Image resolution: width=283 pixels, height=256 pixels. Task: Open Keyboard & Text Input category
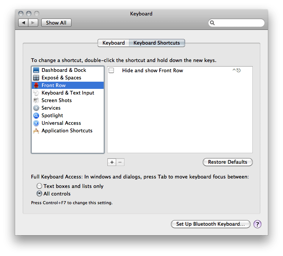[67, 93]
